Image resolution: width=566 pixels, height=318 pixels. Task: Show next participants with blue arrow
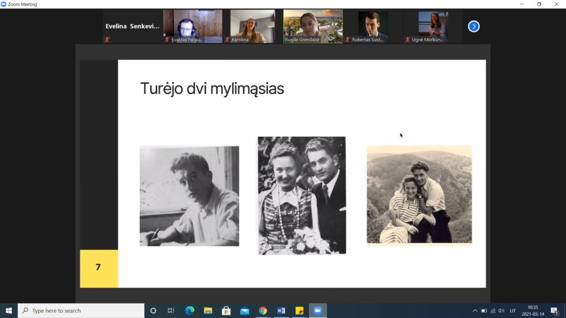point(474,26)
